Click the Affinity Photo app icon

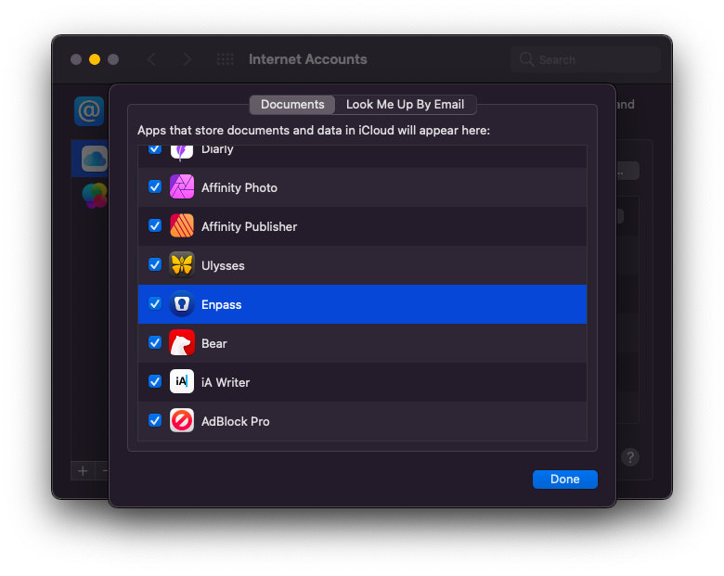click(181, 187)
